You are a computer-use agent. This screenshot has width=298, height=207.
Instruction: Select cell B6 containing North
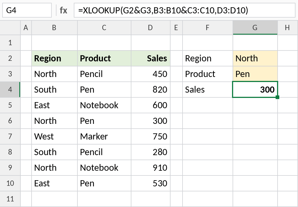54,121
